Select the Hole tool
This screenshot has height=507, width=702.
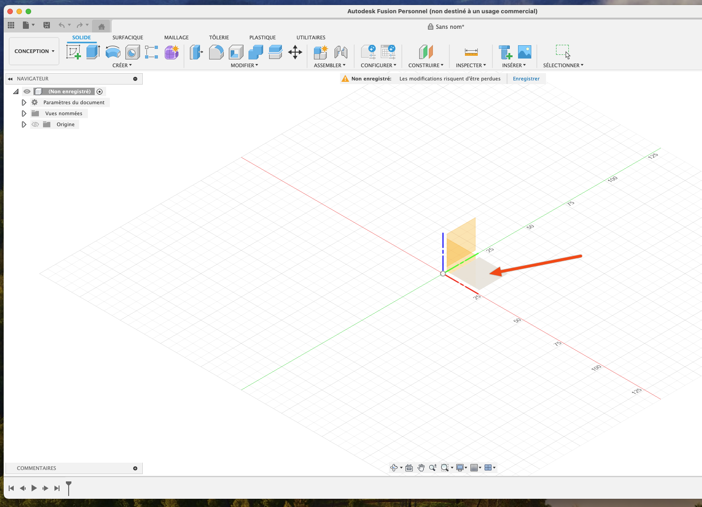point(133,52)
